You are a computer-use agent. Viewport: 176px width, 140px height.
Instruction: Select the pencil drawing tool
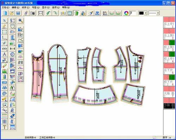pos(5,26)
